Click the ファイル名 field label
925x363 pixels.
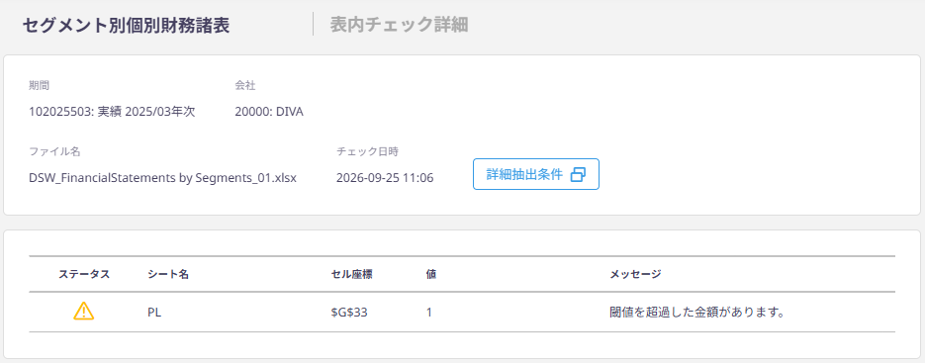pos(54,151)
